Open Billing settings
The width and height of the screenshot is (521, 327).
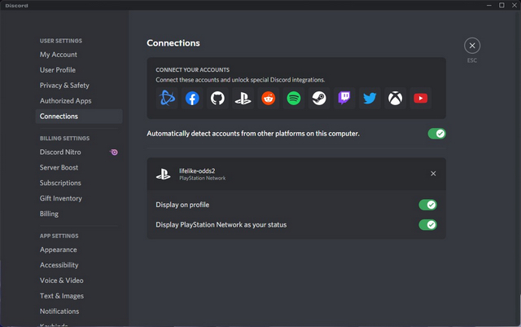click(x=79, y=214)
